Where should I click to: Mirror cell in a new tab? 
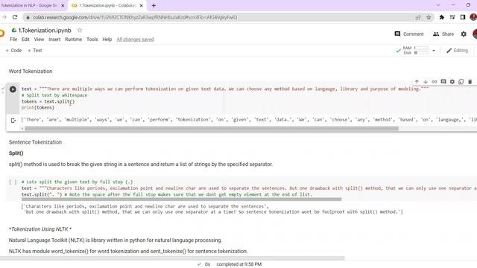coord(461,82)
